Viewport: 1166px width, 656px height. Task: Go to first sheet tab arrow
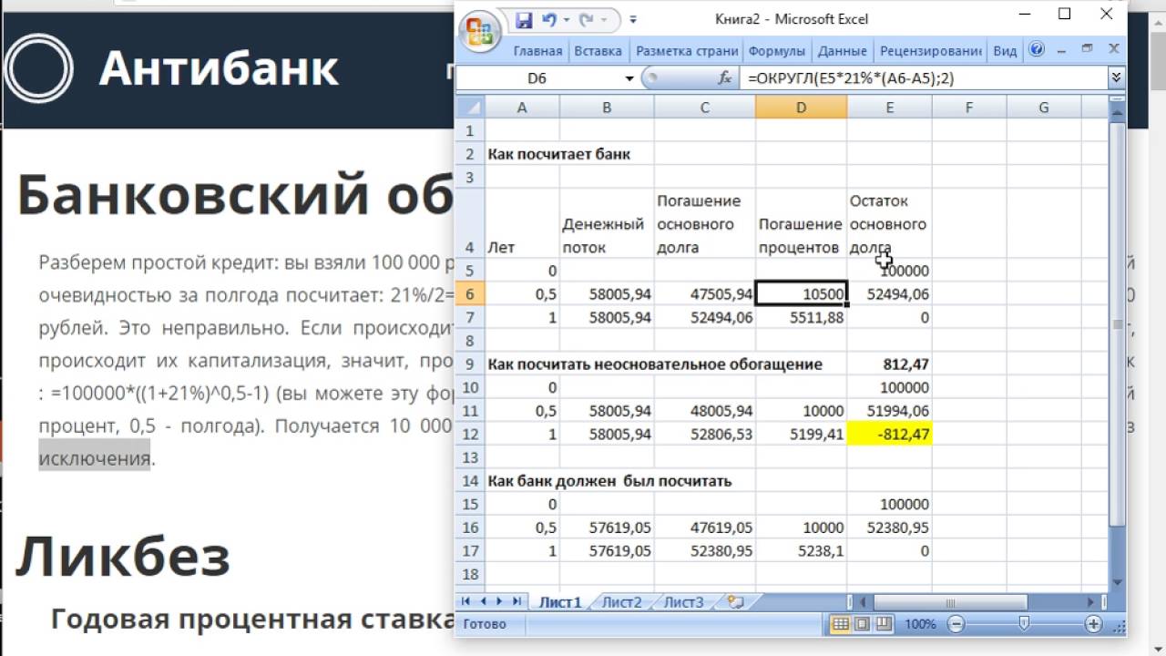coord(466,601)
